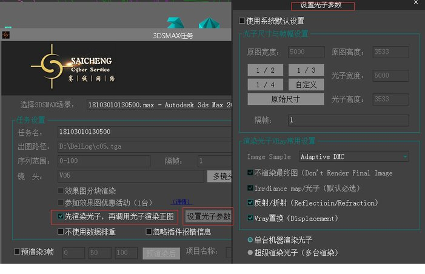Screen dimensions: 425x274
Task: Open the 详情 details link
Action: 181,202
